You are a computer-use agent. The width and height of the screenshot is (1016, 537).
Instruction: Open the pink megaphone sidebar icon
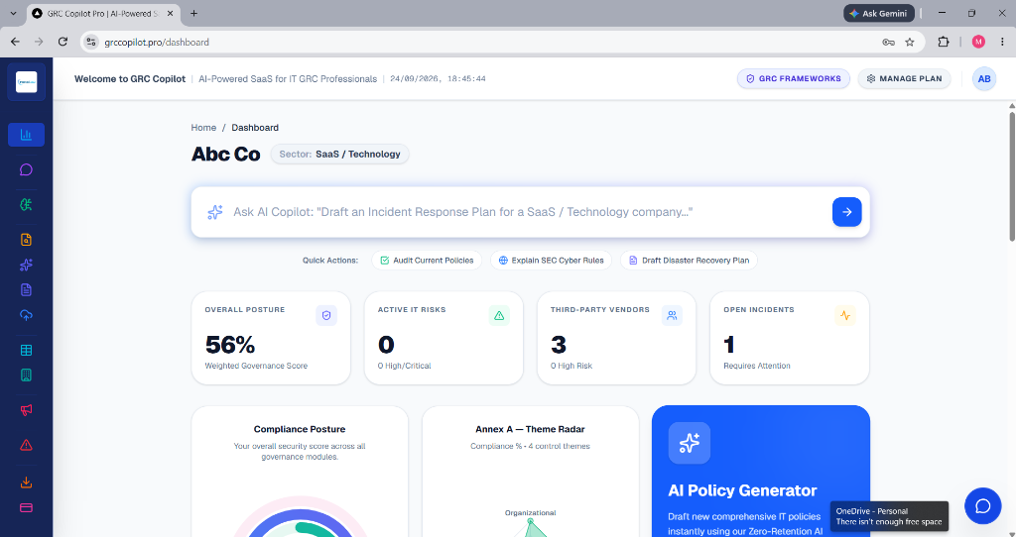coord(26,410)
